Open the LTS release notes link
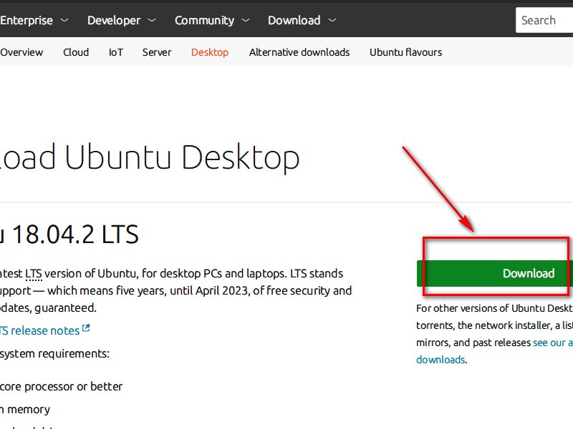Image resolution: width=573 pixels, height=429 pixels. [x=39, y=330]
